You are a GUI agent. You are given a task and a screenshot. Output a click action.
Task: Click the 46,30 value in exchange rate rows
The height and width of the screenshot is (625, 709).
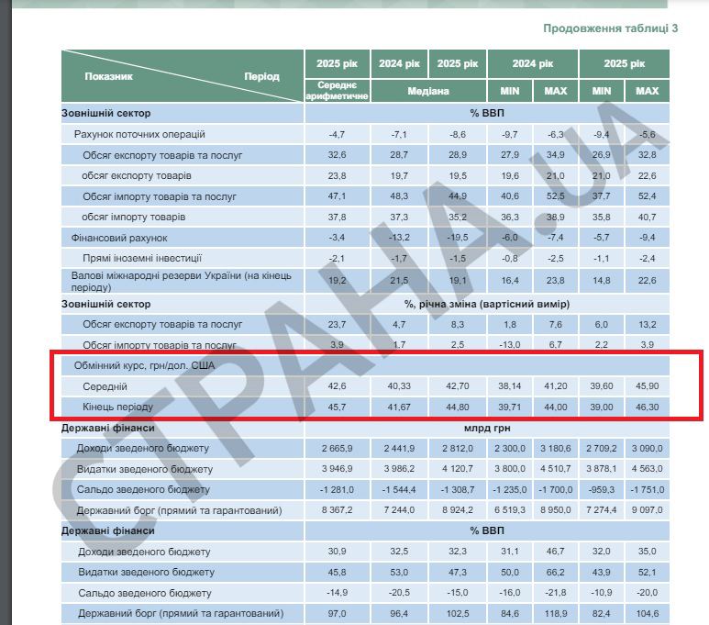pyautogui.click(x=647, y=407)
